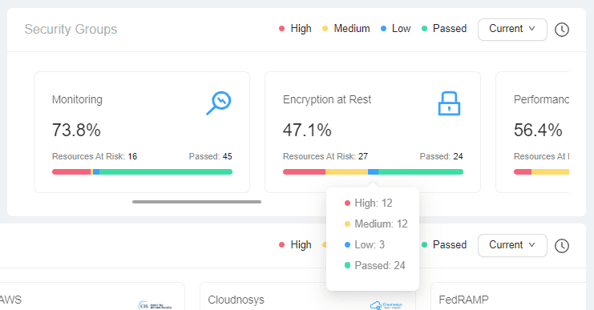Click red segment of Performance progress bar
594x310 pixels.
pyautogui.click(x=523, y=172)
